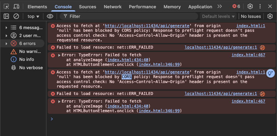
Task: Clear the console with the circle-slash icon
Action: [16, 16]
